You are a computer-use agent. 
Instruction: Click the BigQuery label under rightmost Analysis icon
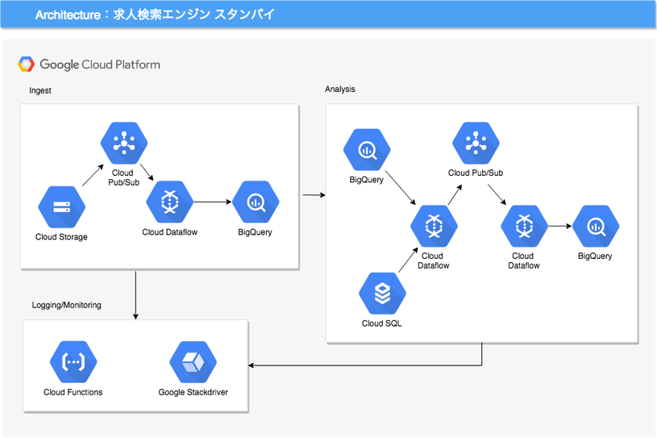(595, 256)
